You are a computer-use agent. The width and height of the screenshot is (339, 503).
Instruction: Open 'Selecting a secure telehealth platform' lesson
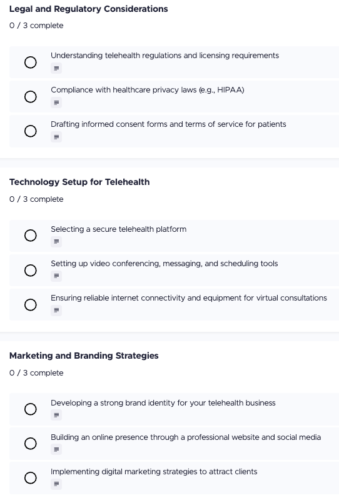[x=118, y=229]
